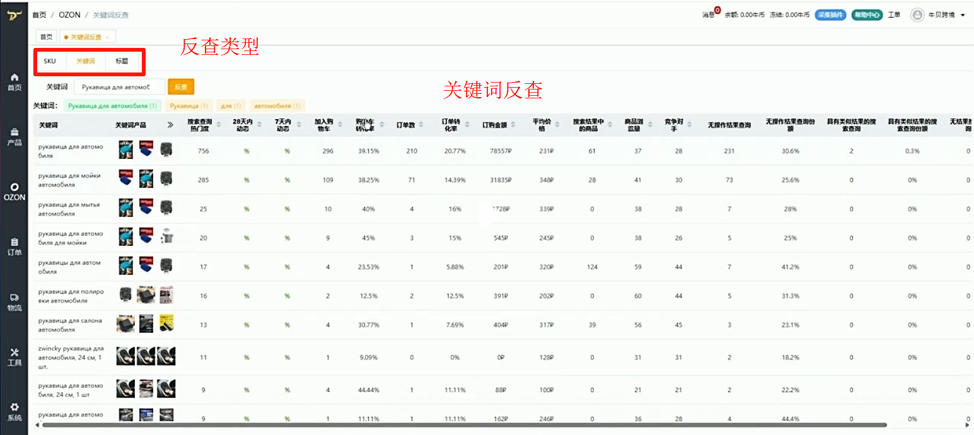974x435 pixels.
Task: Click the 756 search popularity value
Action: [203, 151]
